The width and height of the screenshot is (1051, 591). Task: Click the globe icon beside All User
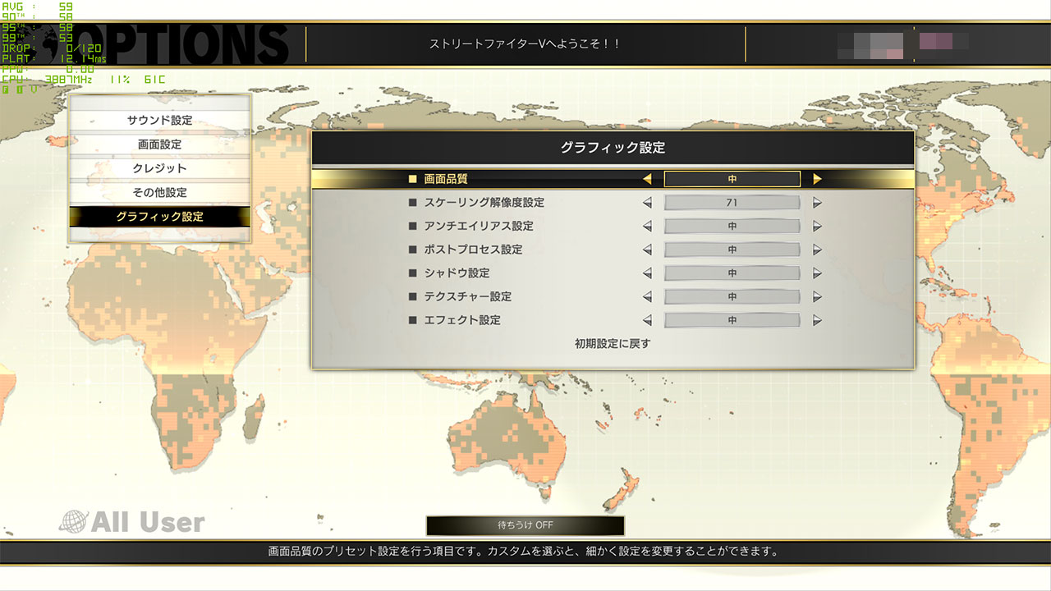(73, 522)
